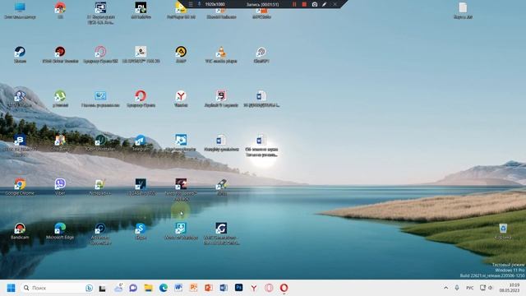Open the Notepad++ desktop shortcut
Viewport: 526px width, 296px height.
pos(100,187)
